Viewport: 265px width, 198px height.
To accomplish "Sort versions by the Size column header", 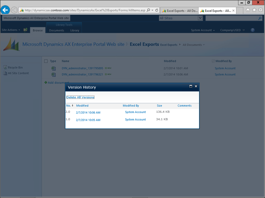I will (159, 106).
